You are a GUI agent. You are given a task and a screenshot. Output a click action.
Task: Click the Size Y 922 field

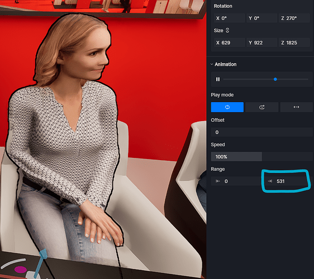pyautogui.click(x=261, y=42)
